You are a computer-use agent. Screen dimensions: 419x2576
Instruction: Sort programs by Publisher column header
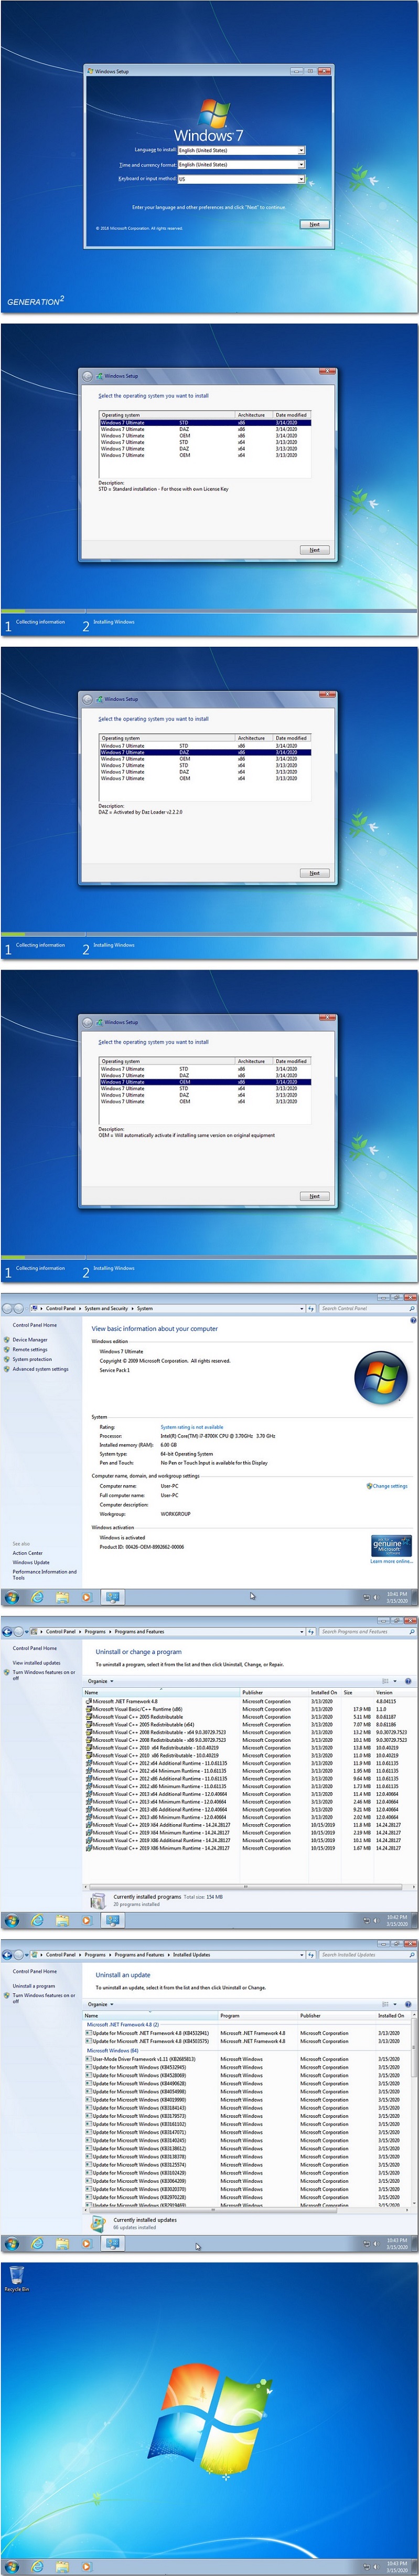[x=274, y=1692]
